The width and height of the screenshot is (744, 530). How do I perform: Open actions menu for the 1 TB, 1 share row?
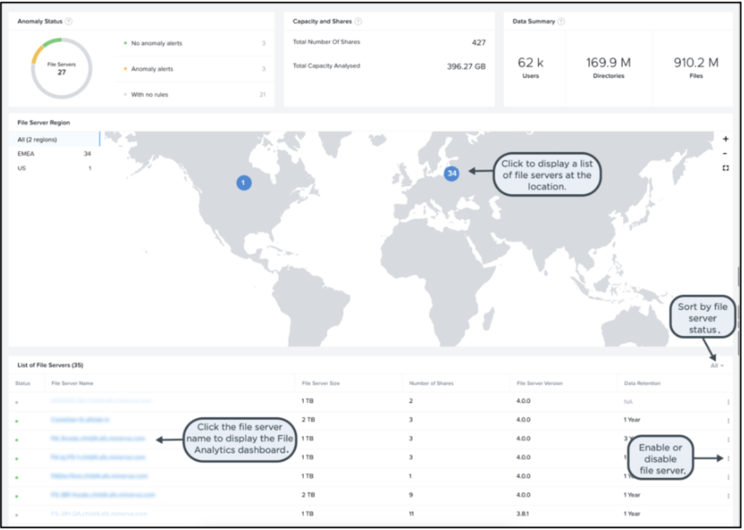[728, 477]
